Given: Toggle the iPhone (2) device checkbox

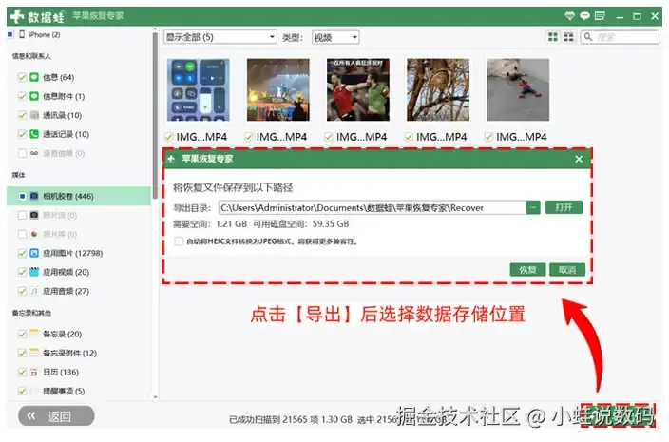Looking at the screenshot, I should [x=10, y=34].
